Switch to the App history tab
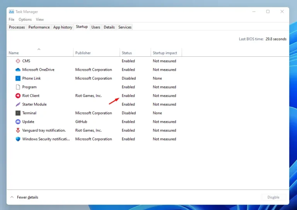Image resolution: width=297 pixels, height=210 pixels. [x=63, y=27]
